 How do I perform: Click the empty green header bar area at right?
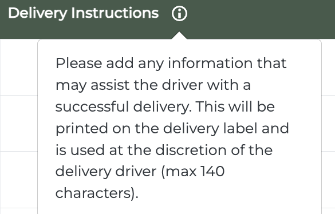pyautogui.click(x=261, y=19)
